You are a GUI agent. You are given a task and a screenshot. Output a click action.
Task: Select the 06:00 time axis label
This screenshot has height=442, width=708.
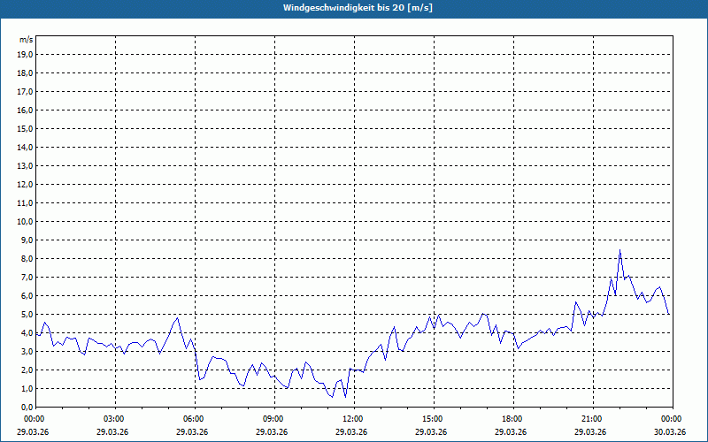[194, 419]
